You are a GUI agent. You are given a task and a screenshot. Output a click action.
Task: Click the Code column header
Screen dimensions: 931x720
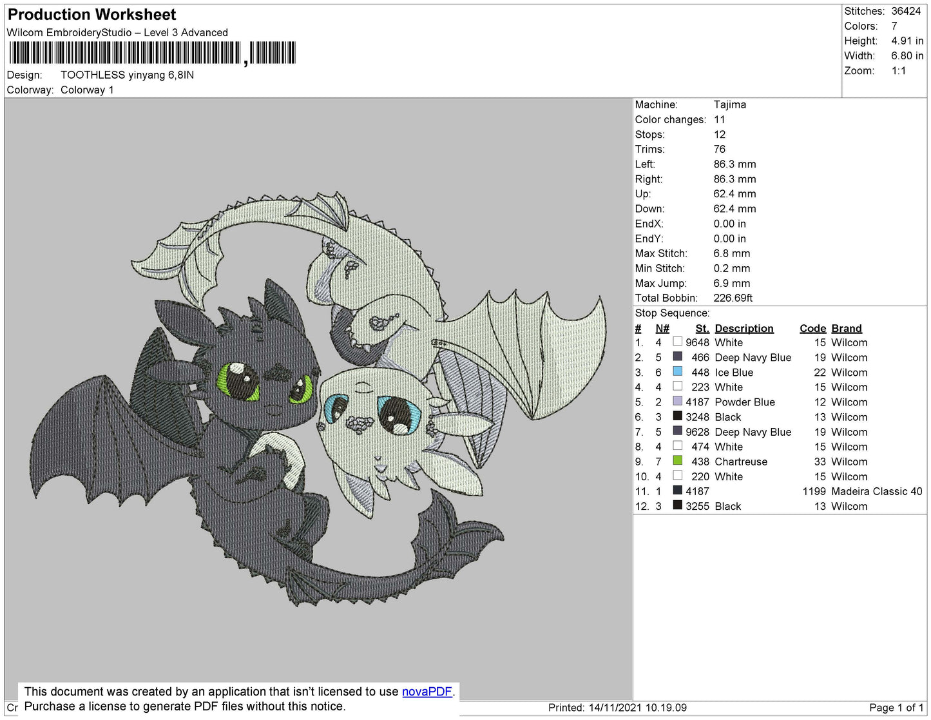[812, 328]
